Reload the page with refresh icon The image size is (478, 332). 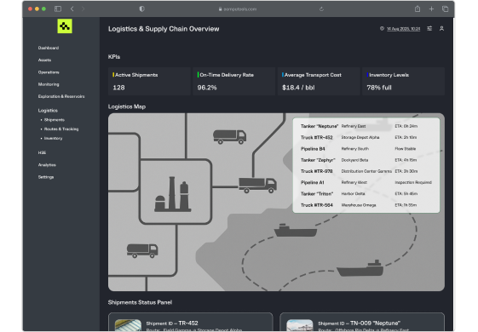[321, 9]
